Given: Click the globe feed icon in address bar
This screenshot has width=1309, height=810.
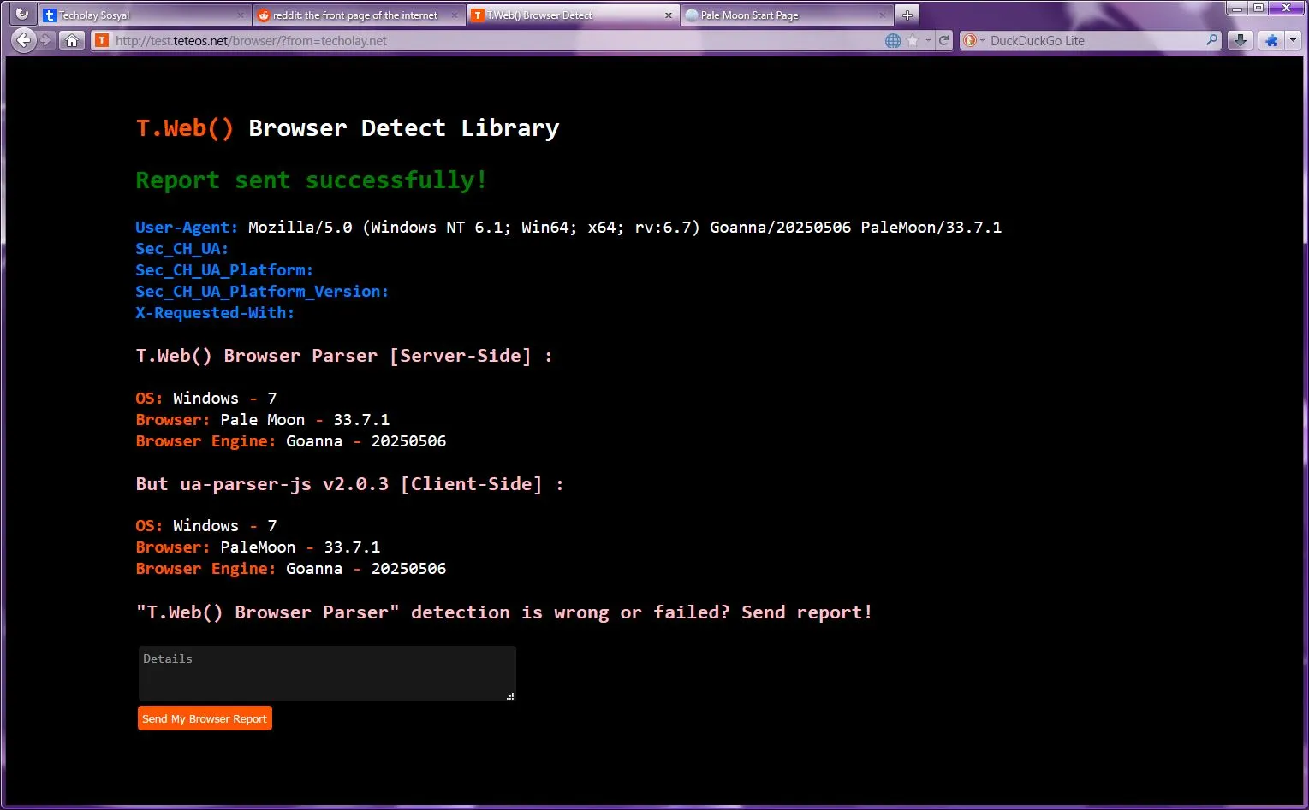Looking at the screenshot, I should 893,40.
